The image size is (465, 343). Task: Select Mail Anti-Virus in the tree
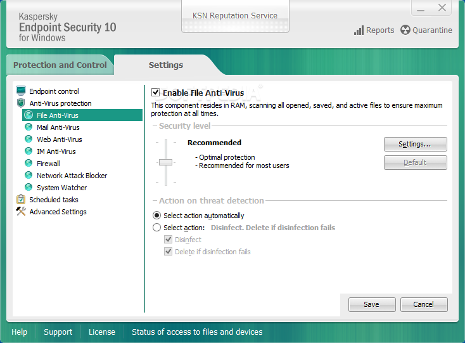58,127
